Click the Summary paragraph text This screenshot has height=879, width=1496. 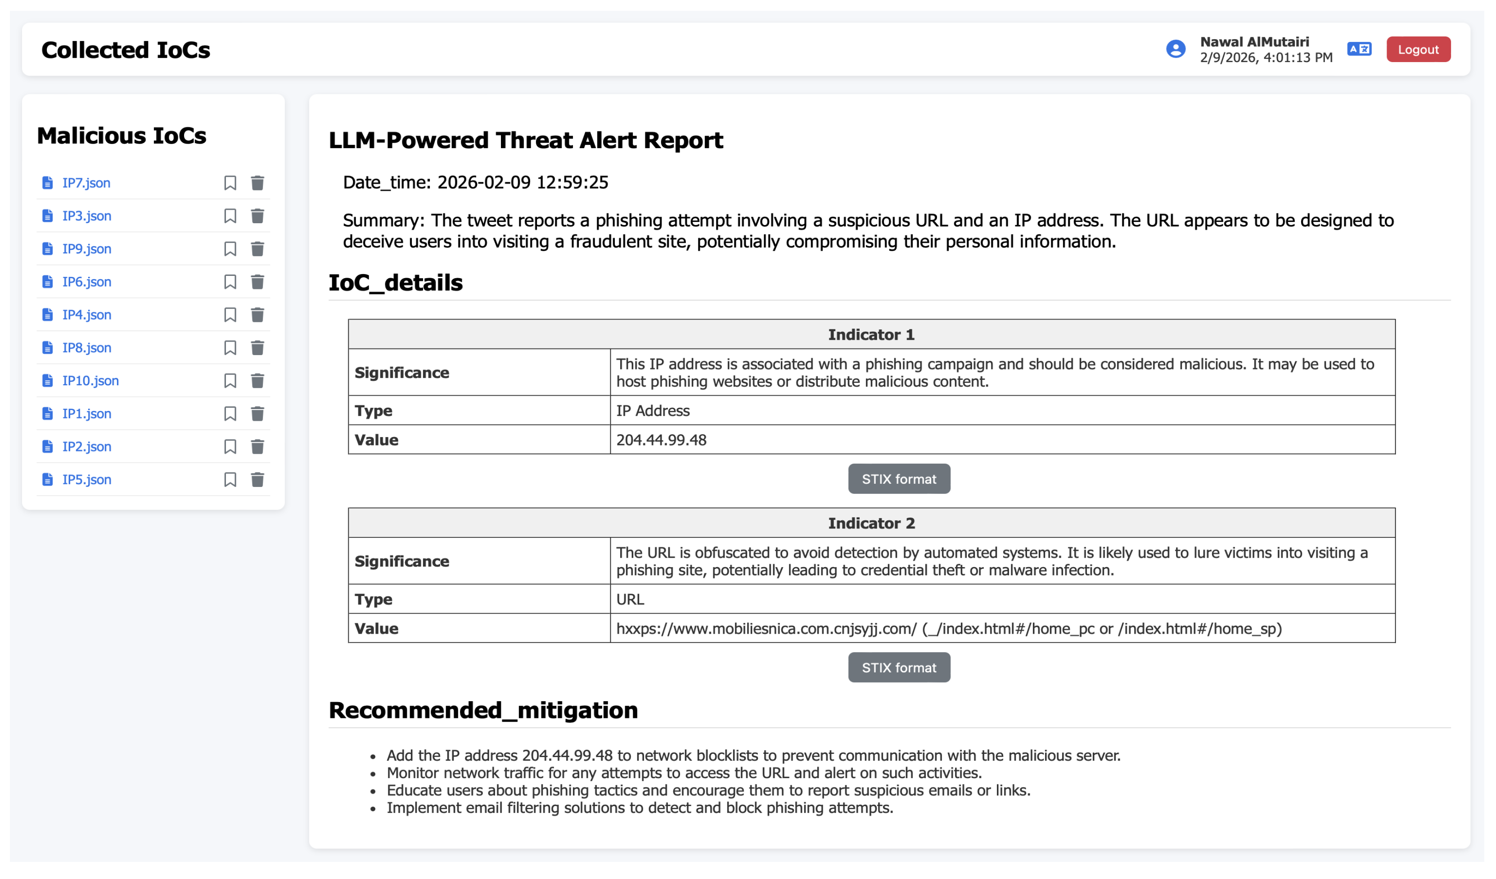coord(868,231)
